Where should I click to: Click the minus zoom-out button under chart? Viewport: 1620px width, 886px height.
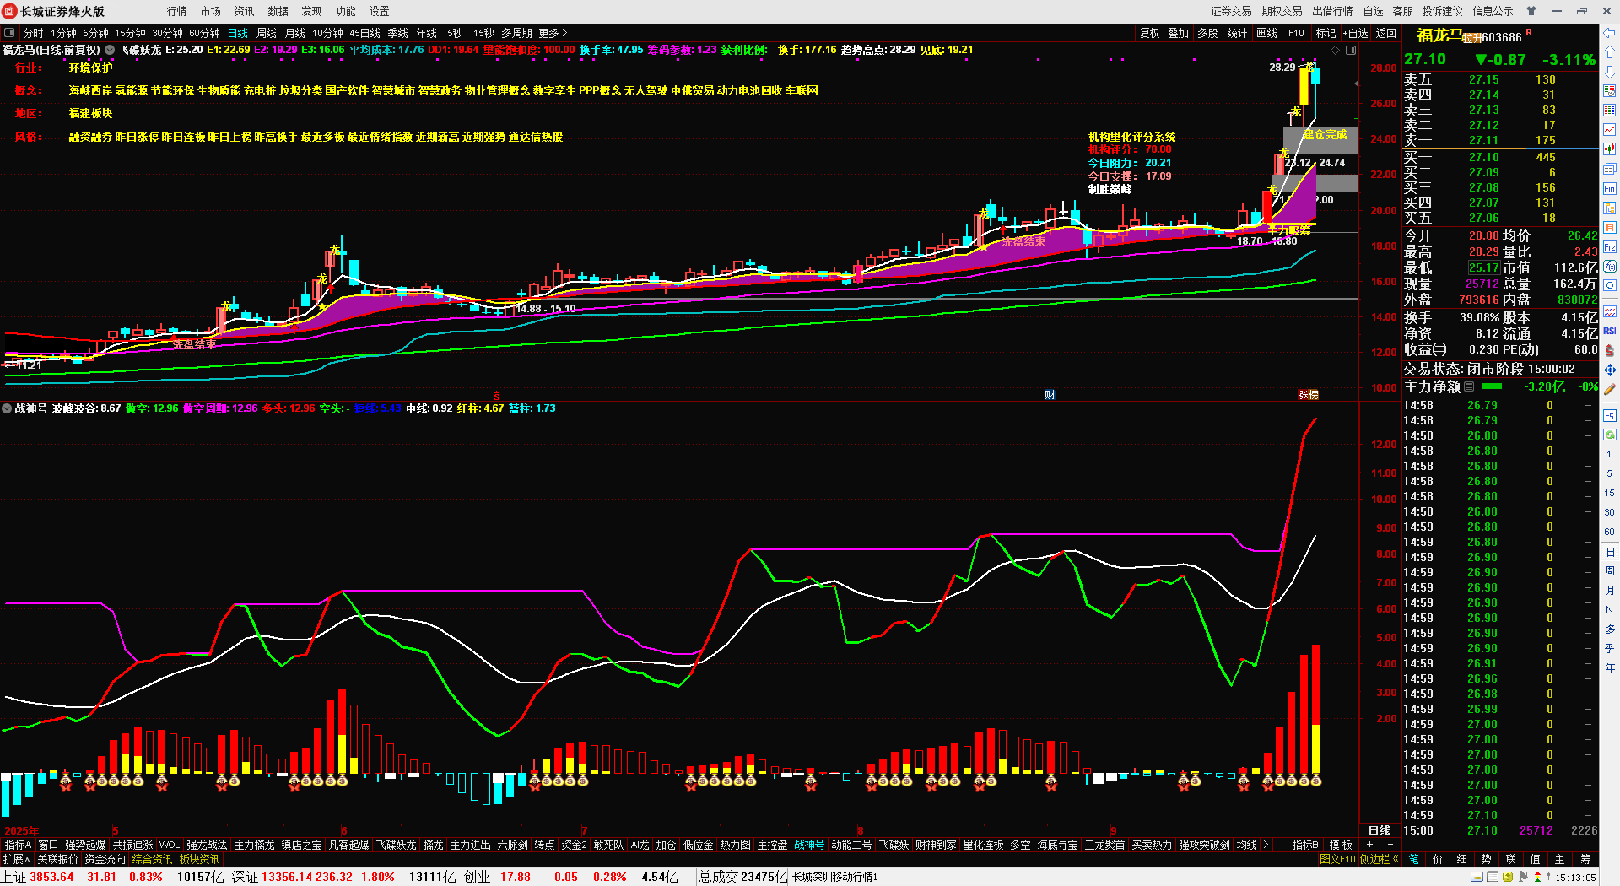coord(1390,845)
